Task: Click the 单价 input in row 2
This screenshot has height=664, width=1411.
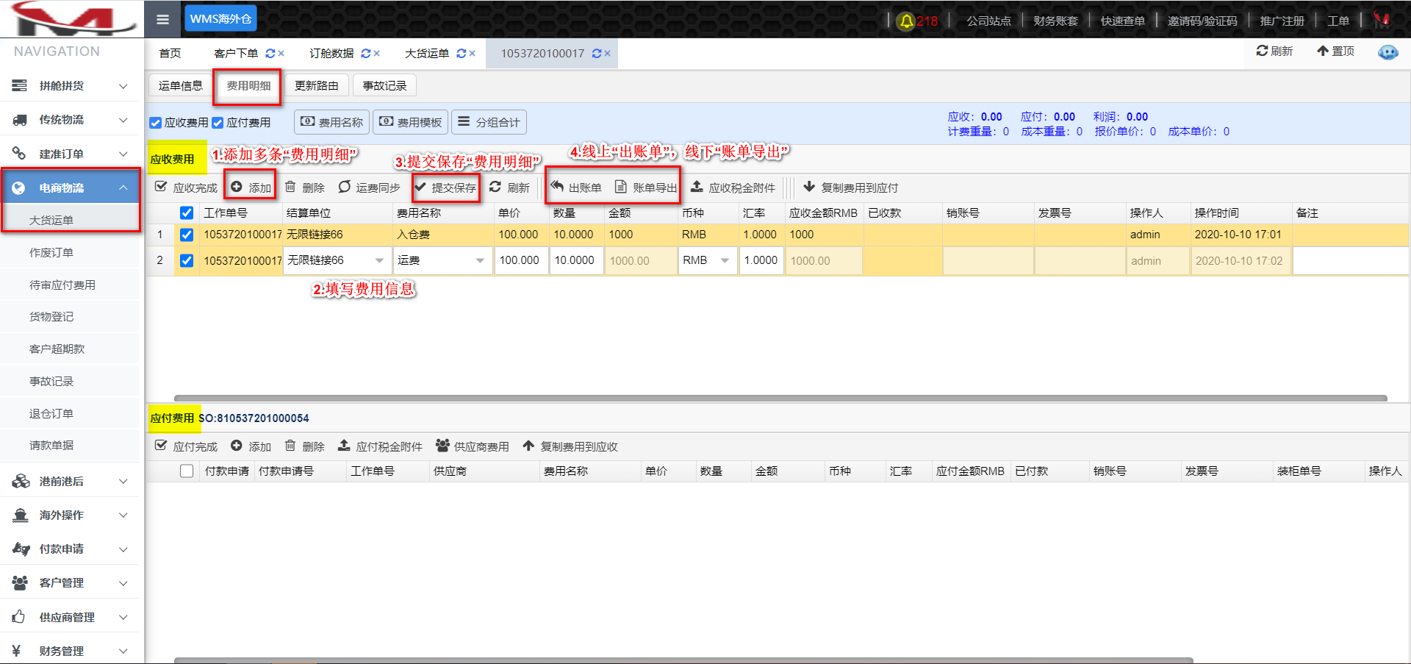Action: tap(522, 261)
